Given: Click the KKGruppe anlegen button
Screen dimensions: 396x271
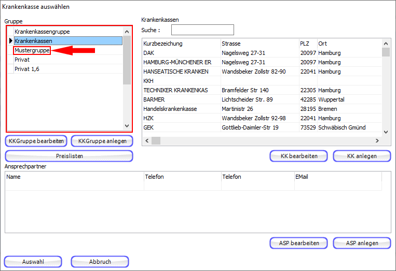Looking at the screenshot, I should click(102, 141).
